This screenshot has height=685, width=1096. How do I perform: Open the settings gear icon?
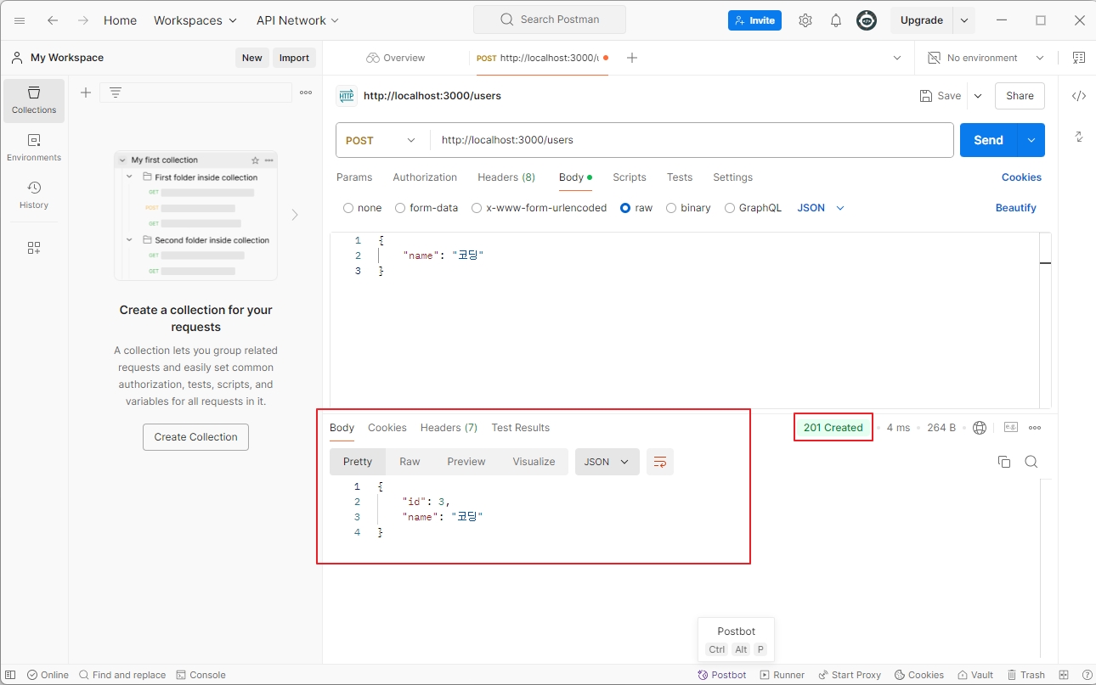click(x=805, y=20)
